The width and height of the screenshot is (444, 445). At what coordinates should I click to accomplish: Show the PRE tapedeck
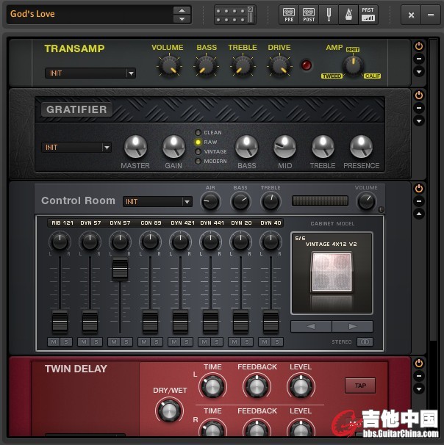click(x=289, y=14)
